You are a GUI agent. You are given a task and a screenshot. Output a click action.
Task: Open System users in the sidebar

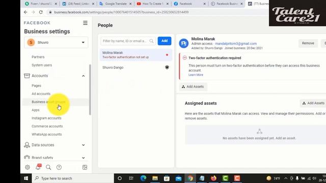[42, 65]
